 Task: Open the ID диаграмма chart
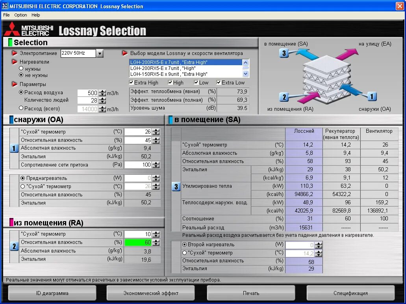click(x=52, y=293)
